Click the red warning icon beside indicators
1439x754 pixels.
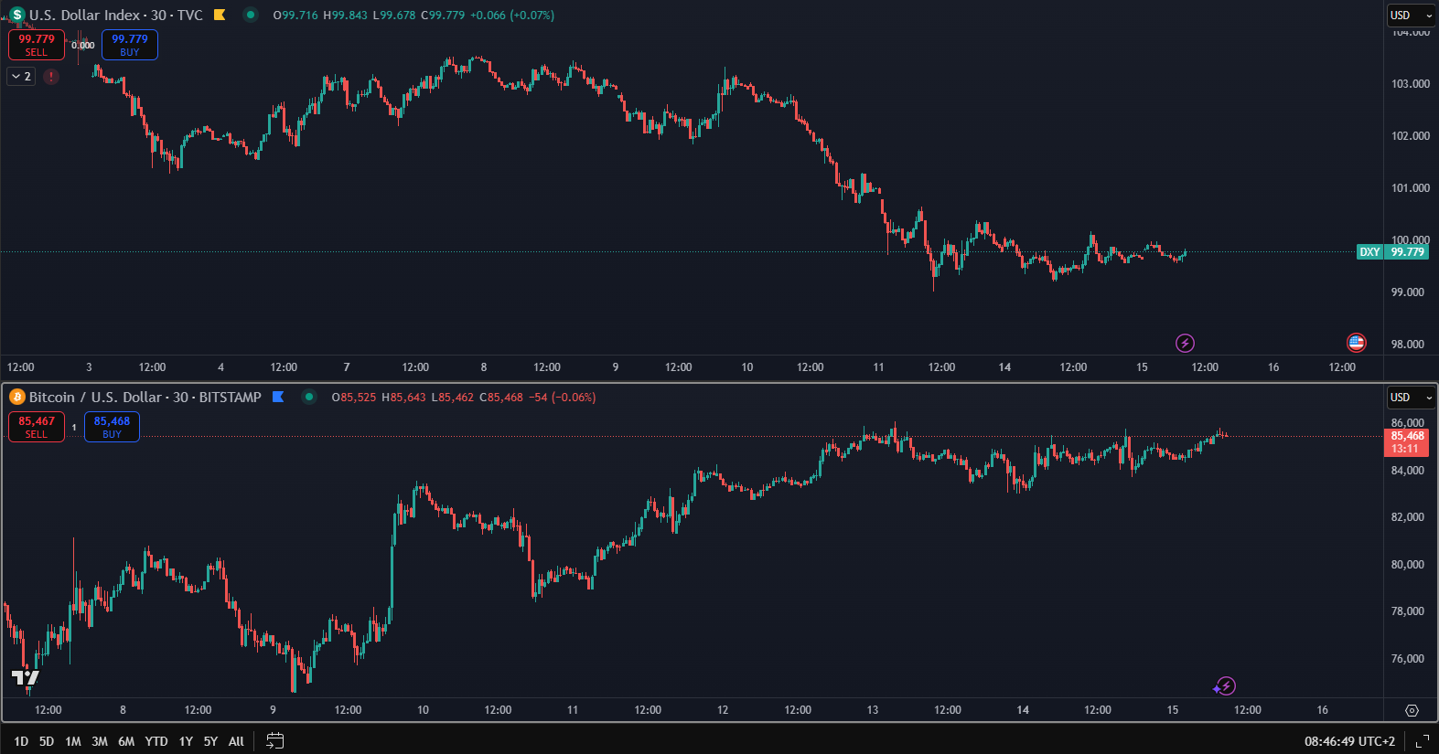pyautogui.click(x=51, y=77)
